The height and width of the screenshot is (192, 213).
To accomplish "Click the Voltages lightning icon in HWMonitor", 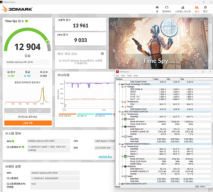I will [x=125, y=87].
